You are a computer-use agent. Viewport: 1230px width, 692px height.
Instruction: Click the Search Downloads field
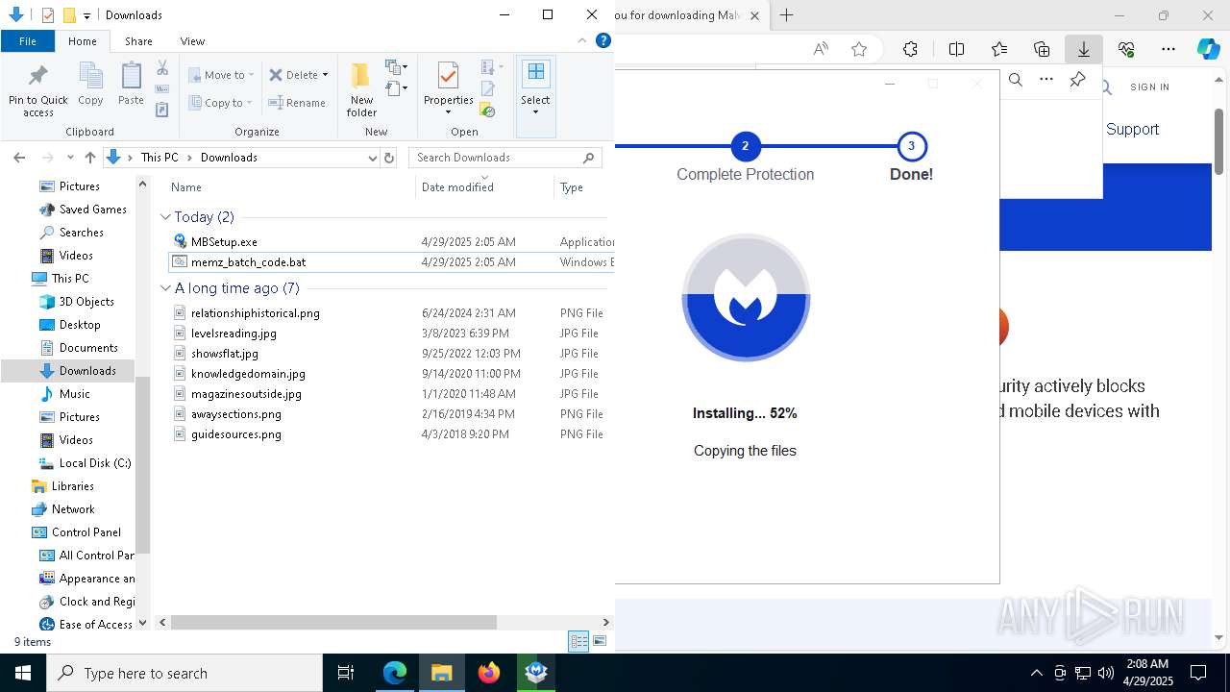506,158
